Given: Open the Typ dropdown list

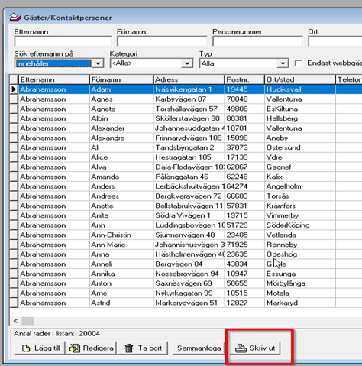Looking at the screenshot, I should (283, 63).
